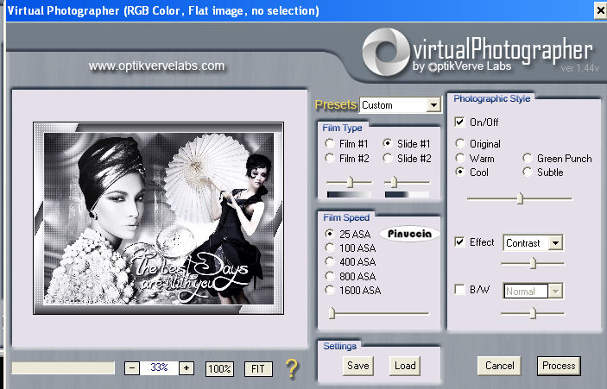This screenshot has width=607, height=389.
Task: Click the 'ver 1.44v' version text
Action: (580, 68)
